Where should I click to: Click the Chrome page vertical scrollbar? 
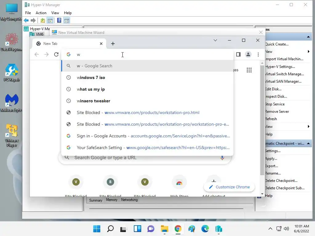[262, 120]
